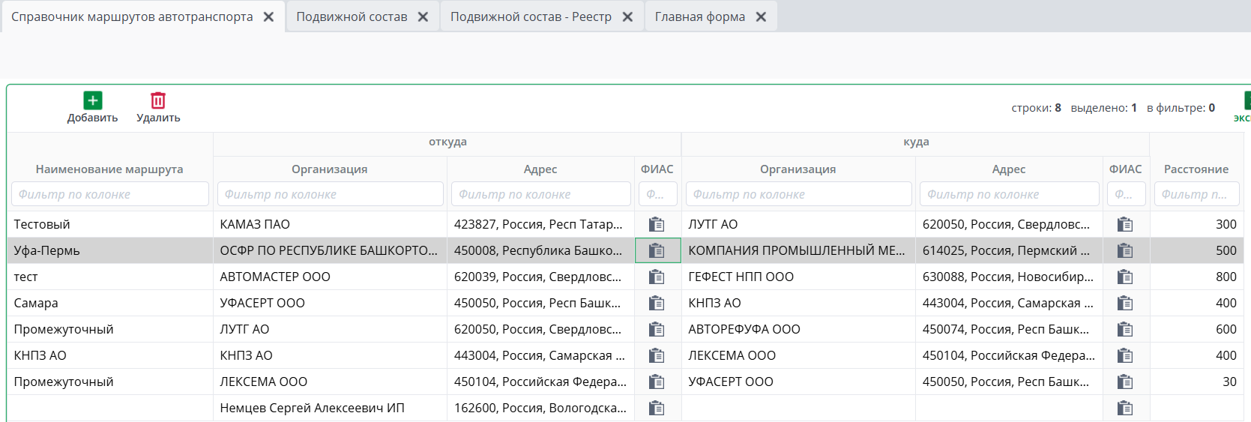Close the Подвижной состав tab
This screenshot has width=1251, height=422.
(x=423, y=16)
